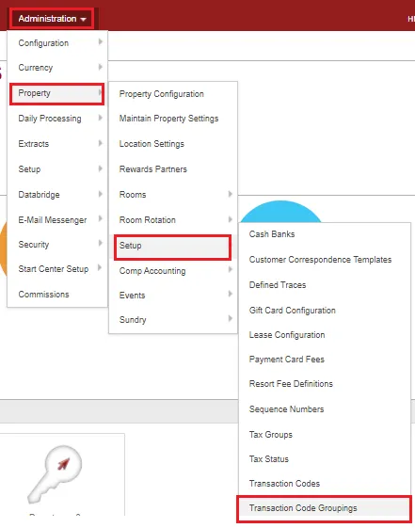The image size is (415, 528).
Task: Open the Security submenu
Action: click(x=57, y=245)
